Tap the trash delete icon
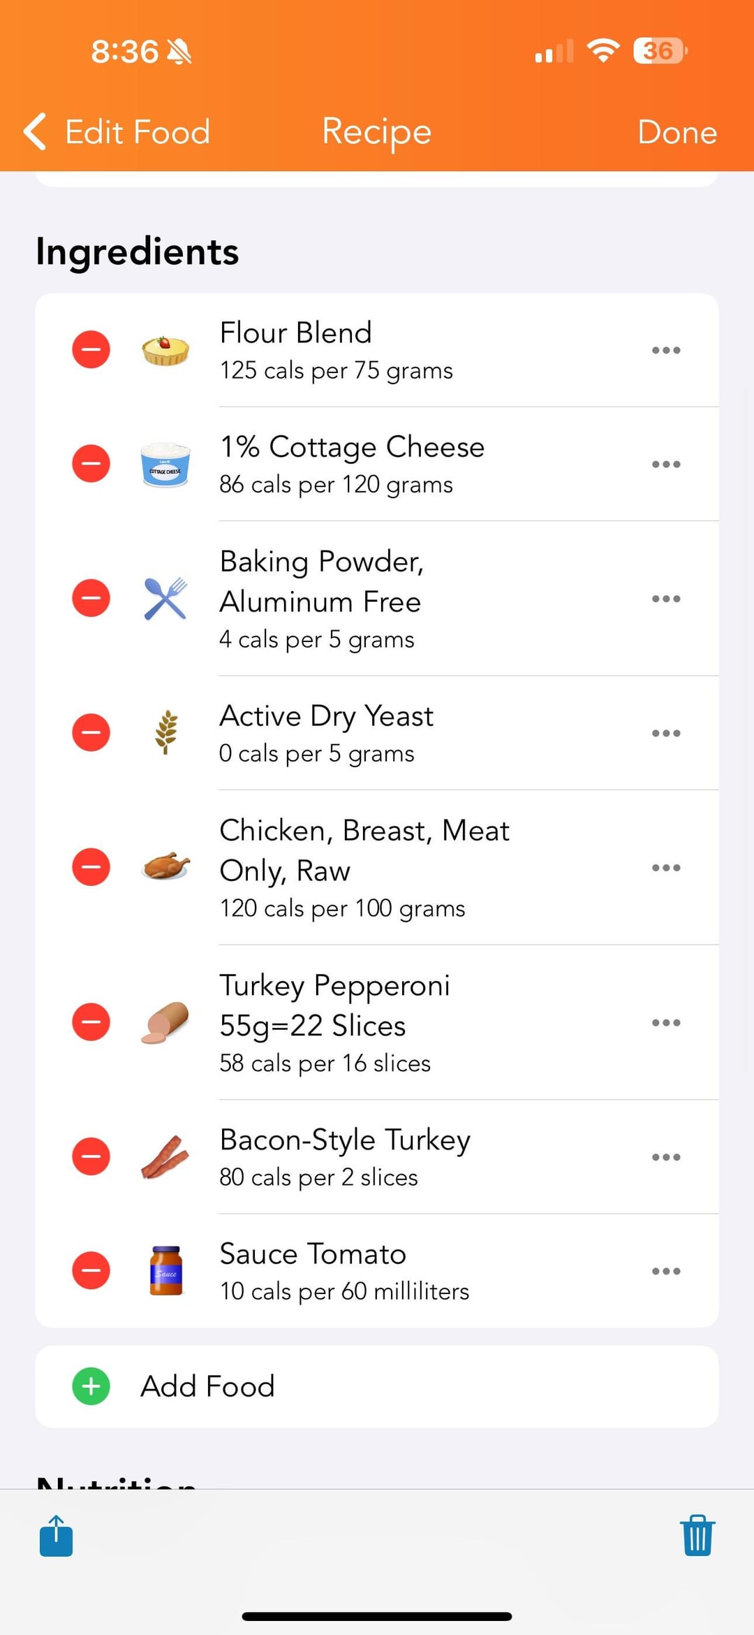This screenshot has width=754, height=1635. coord(697,1536)
